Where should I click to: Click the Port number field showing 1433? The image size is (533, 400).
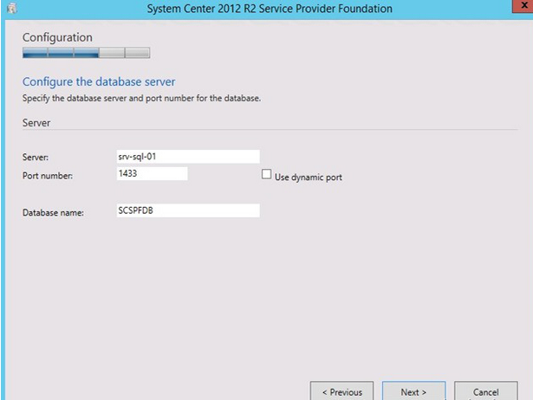tap(152, 173)
